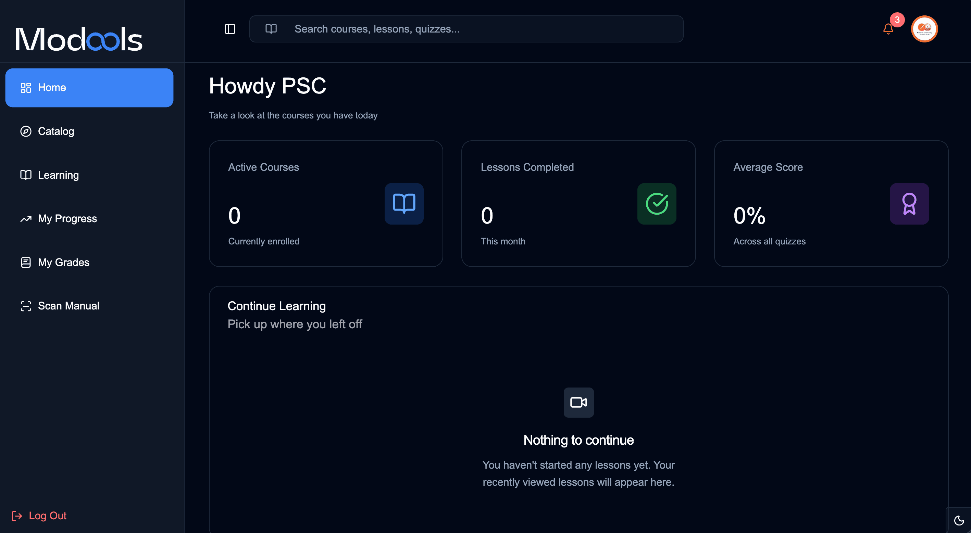The image size is (971, 533).
Task: Open My Progress page
Action: 89,219
